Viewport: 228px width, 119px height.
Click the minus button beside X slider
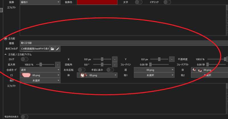click(115, 59)
